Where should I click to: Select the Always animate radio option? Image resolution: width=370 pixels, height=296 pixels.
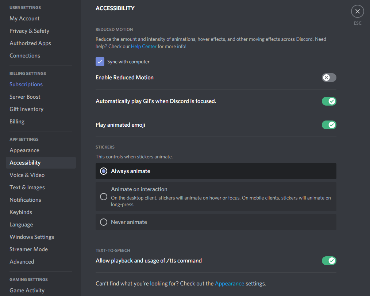point(216,171)
